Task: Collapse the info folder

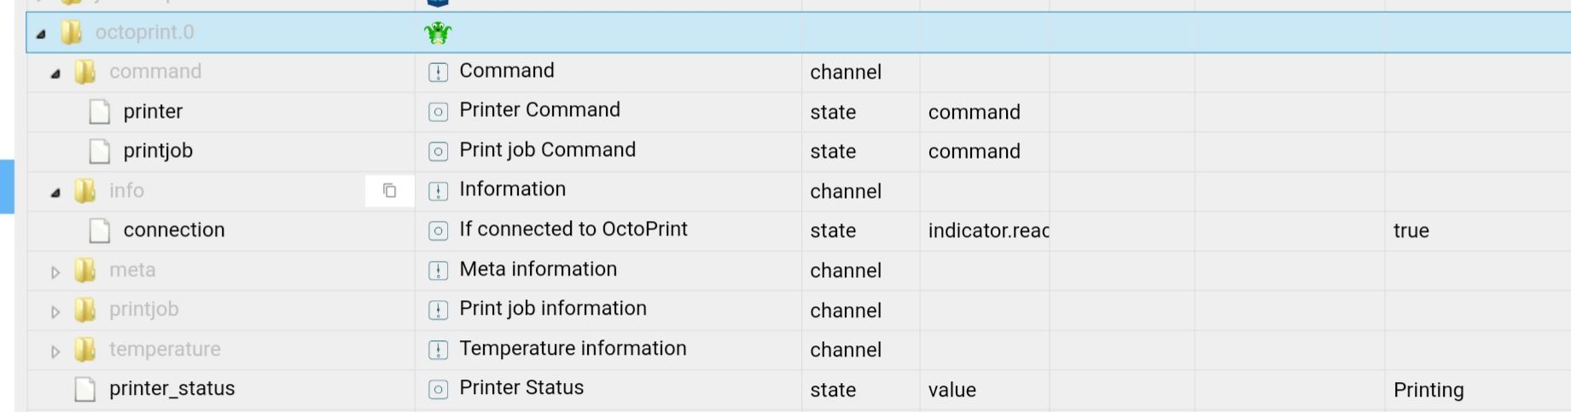Action: click(55, 193)
